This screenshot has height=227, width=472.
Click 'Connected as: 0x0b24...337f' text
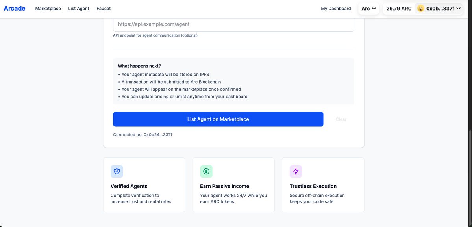click(143, 135)
